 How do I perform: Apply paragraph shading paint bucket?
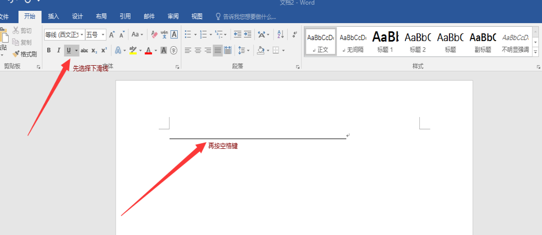click(260, 51)
